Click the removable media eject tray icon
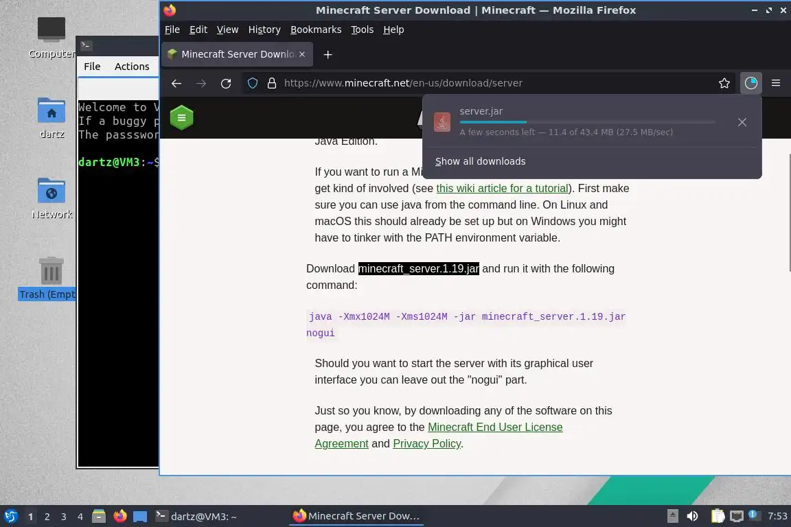Screen dimensions: 791x527 click(672, 516)
